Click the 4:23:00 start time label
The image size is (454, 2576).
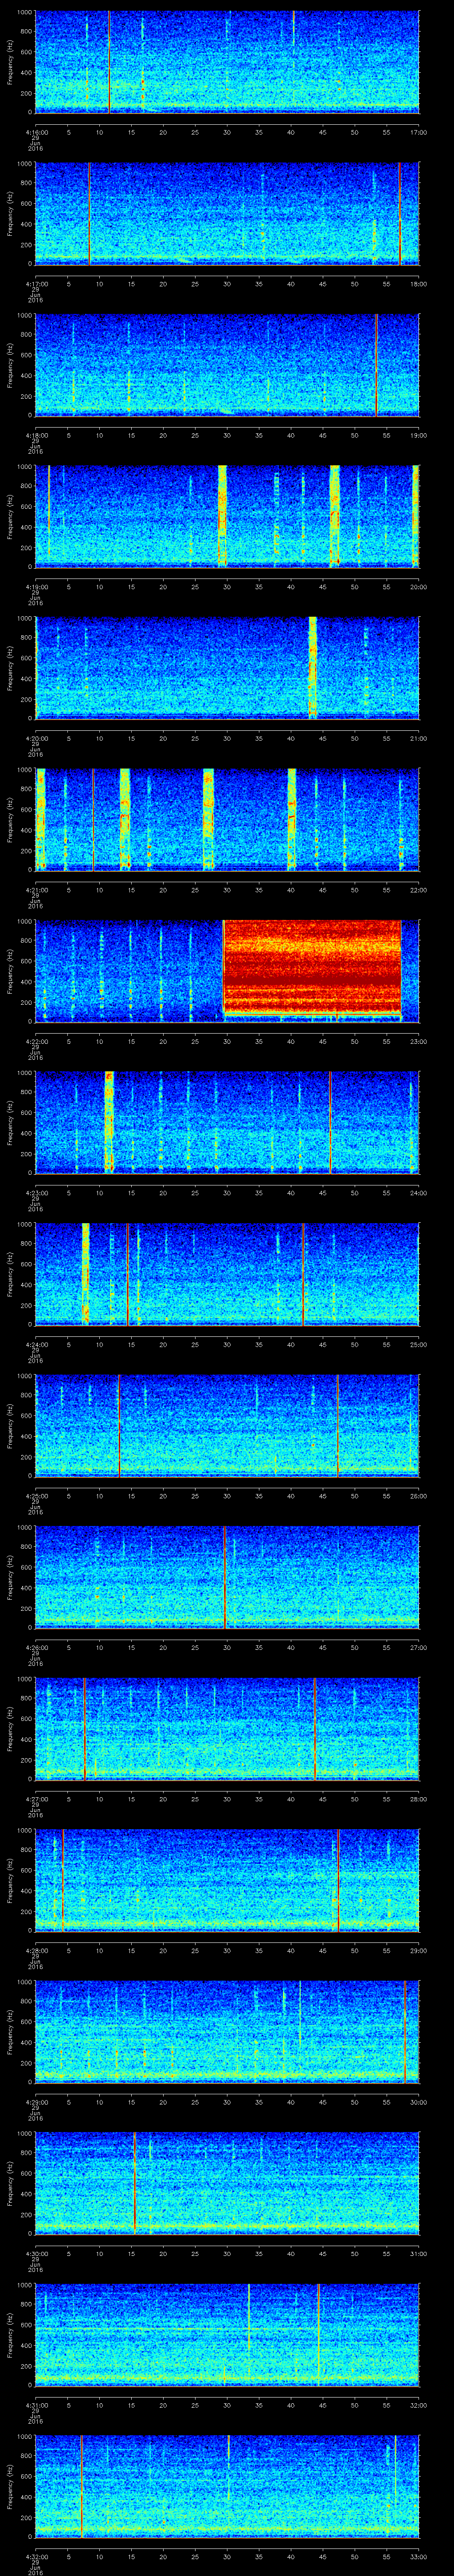click(36, 1193)
